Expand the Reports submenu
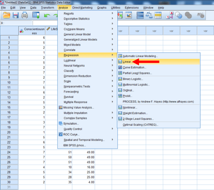This screenshot has width=214, height=190. pos(88,13)
